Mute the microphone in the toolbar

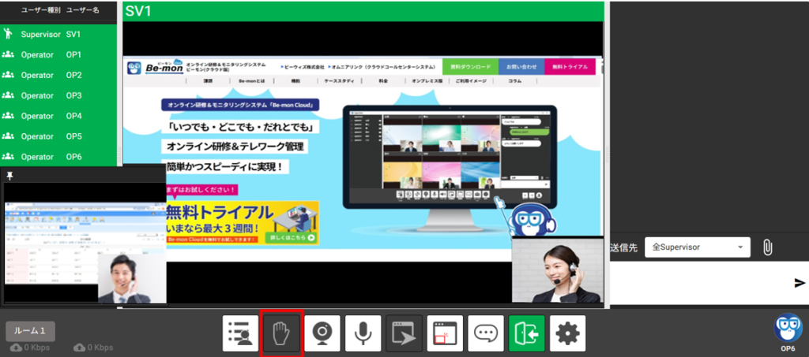tap(363, 333)
